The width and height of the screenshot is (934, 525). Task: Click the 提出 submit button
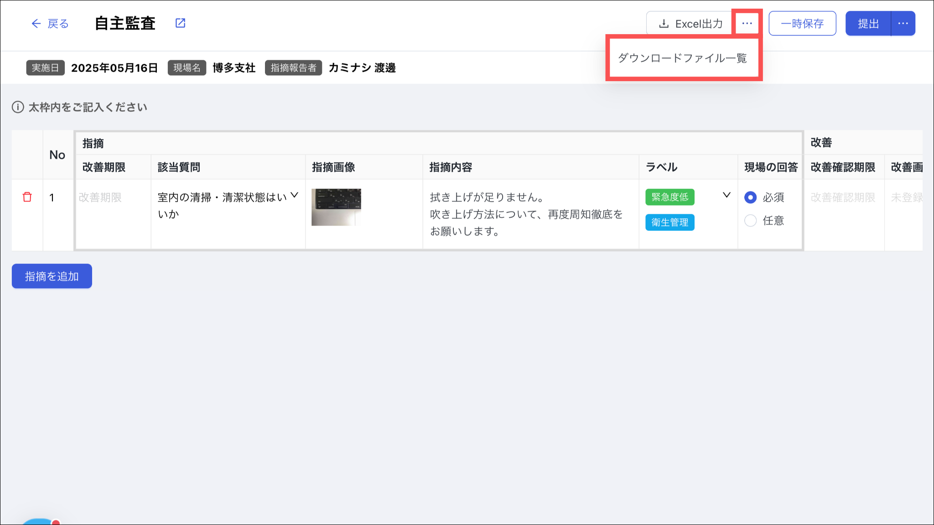tap(868, 24)
